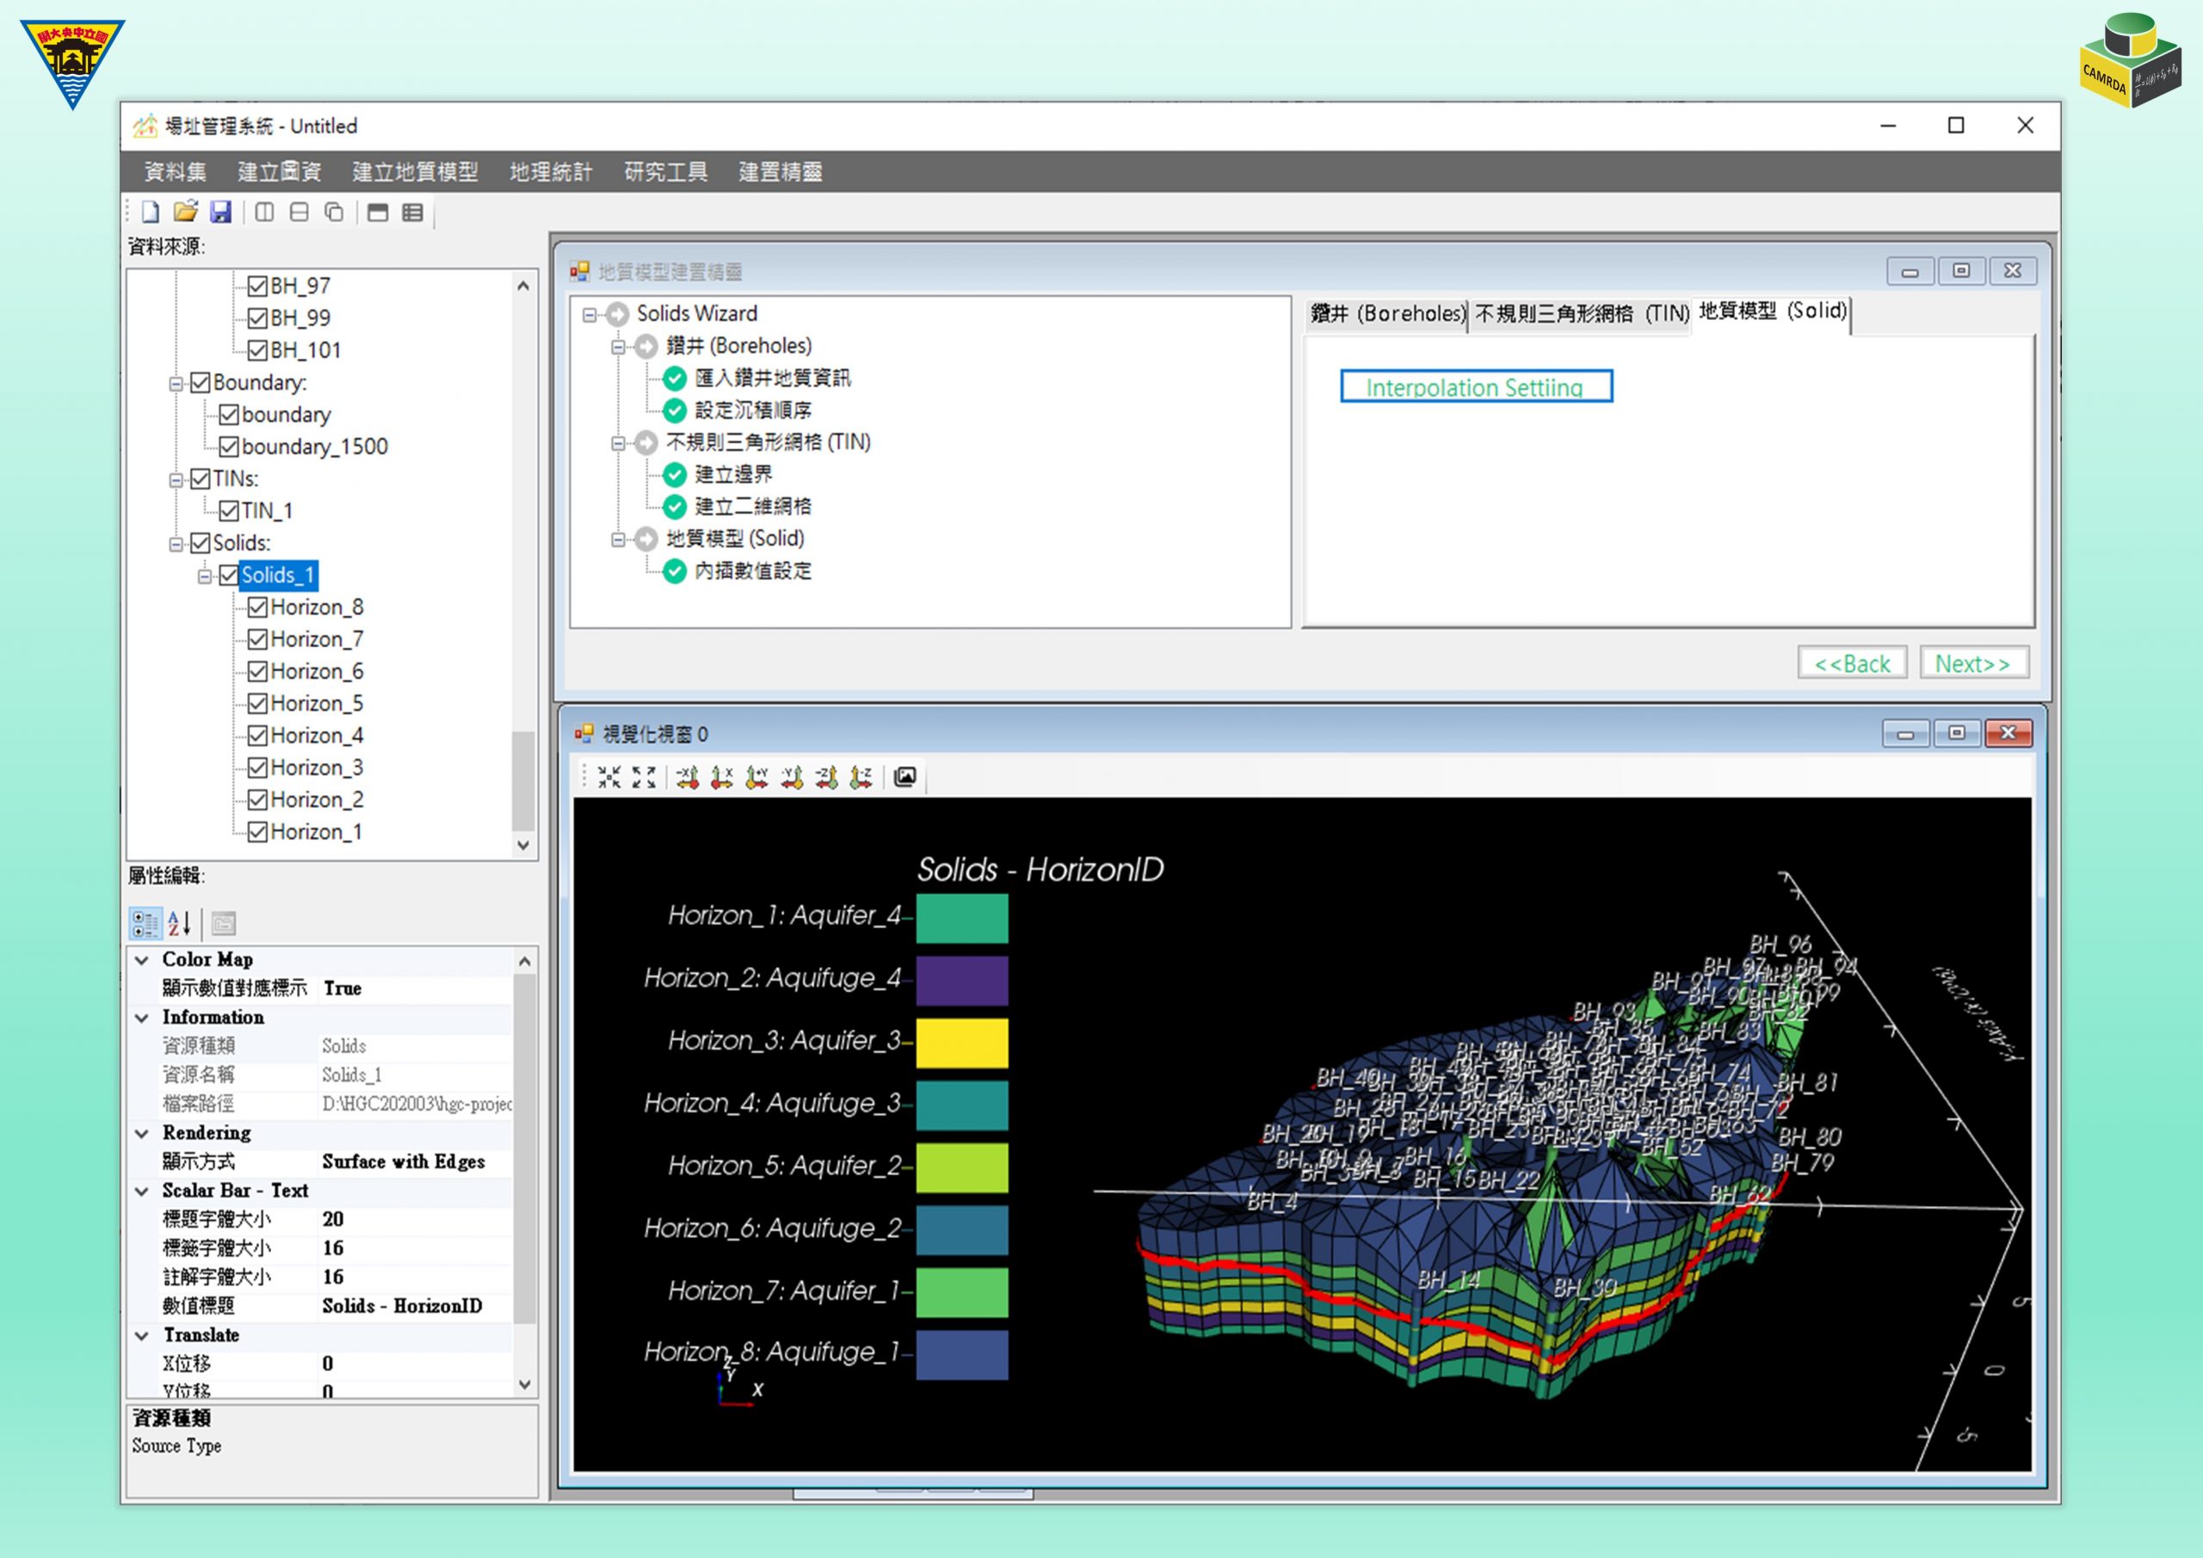Cascade windows using the overlapping squares icon
The height and width of the screenshot is (1558, 2203).
click(x=334, y=212)
